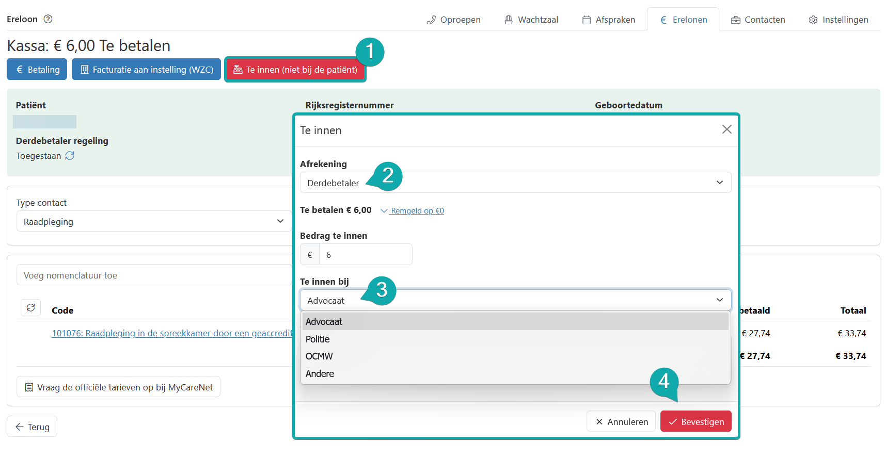Close the Te innen dialog
Image resolution: width=885 pixels, height=459 pixels.
click(x=726, y=129)
